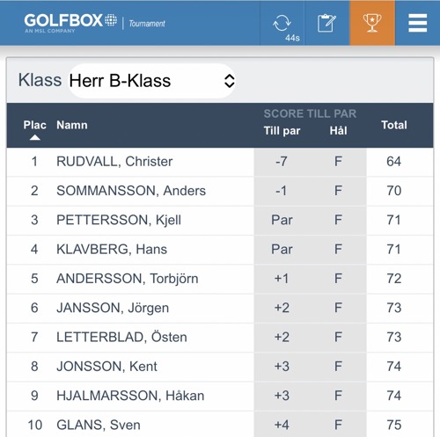The height and width of the screenshot is (437, 440).
Task: Select the PETTERSSON, Kjell row
Action: 220,221
